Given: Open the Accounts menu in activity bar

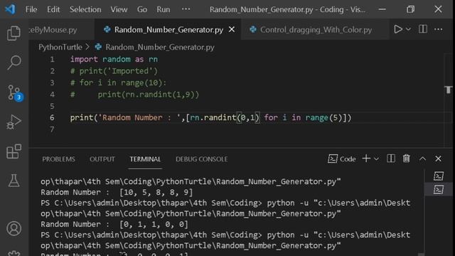Looking at the screenshot, I should click(x=14, y=228).
